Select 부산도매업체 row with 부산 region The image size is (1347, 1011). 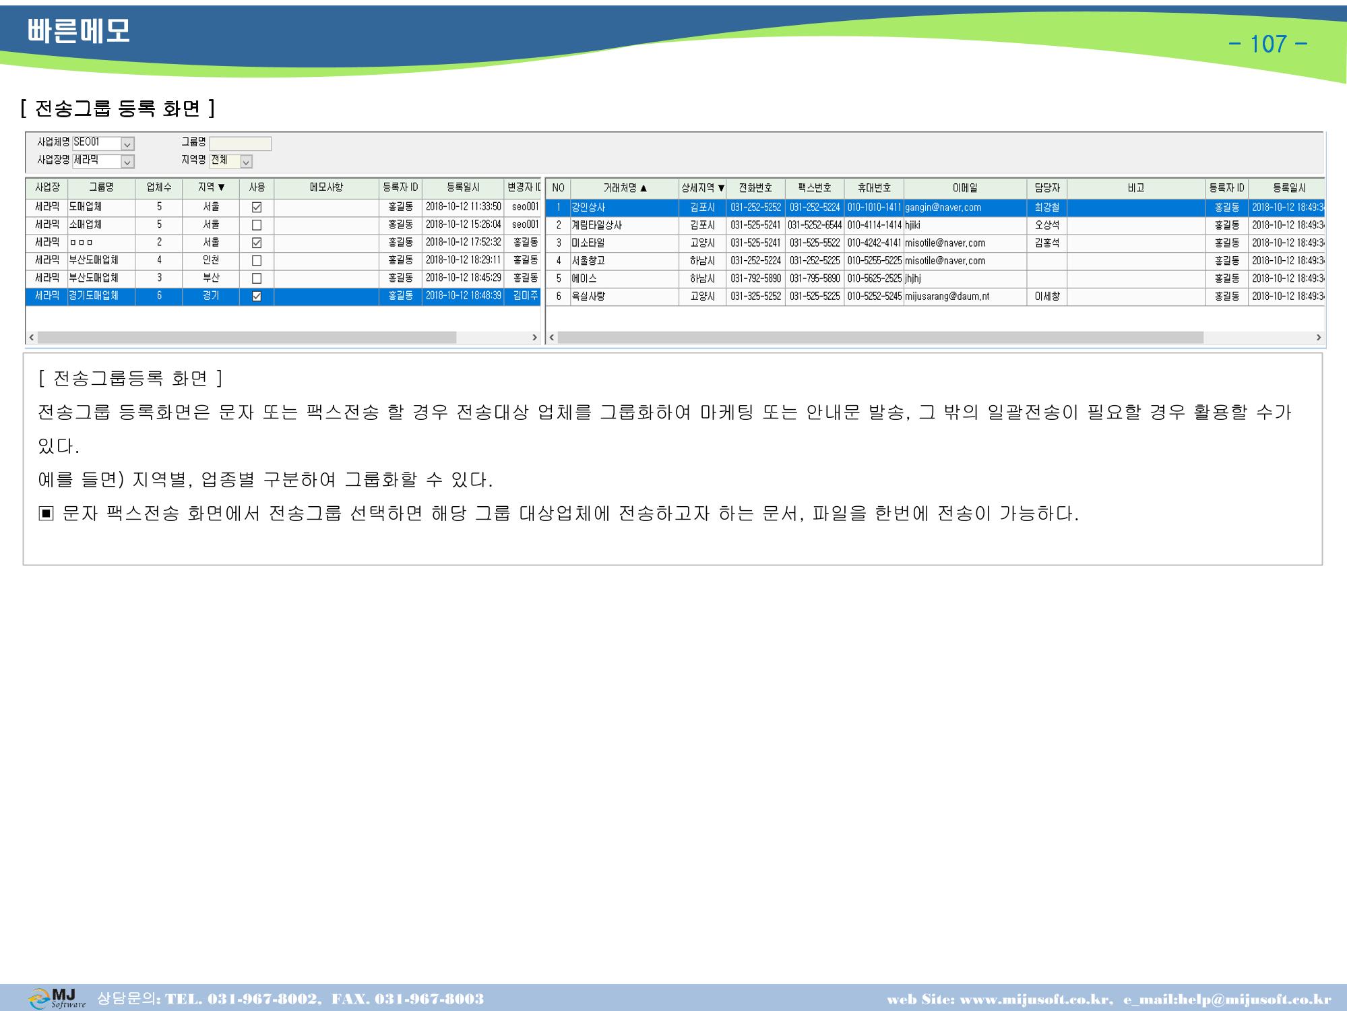283,278
